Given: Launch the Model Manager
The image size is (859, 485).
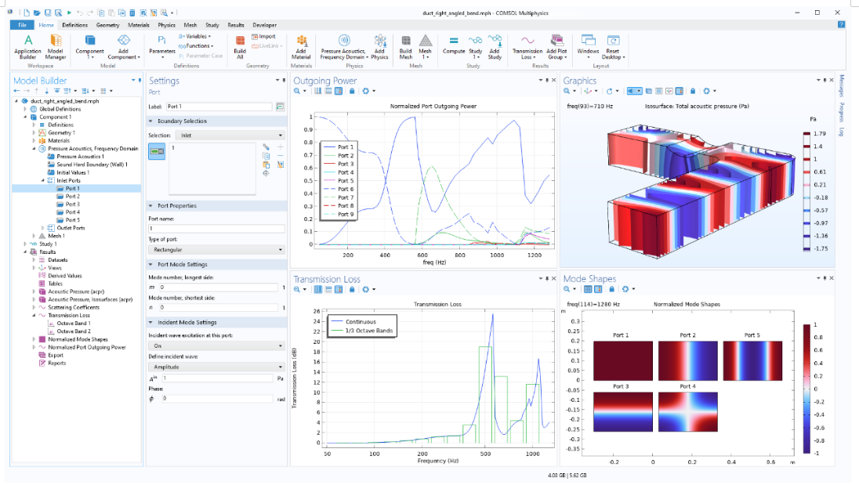Looking at the screenshot, I should [56, 46].
